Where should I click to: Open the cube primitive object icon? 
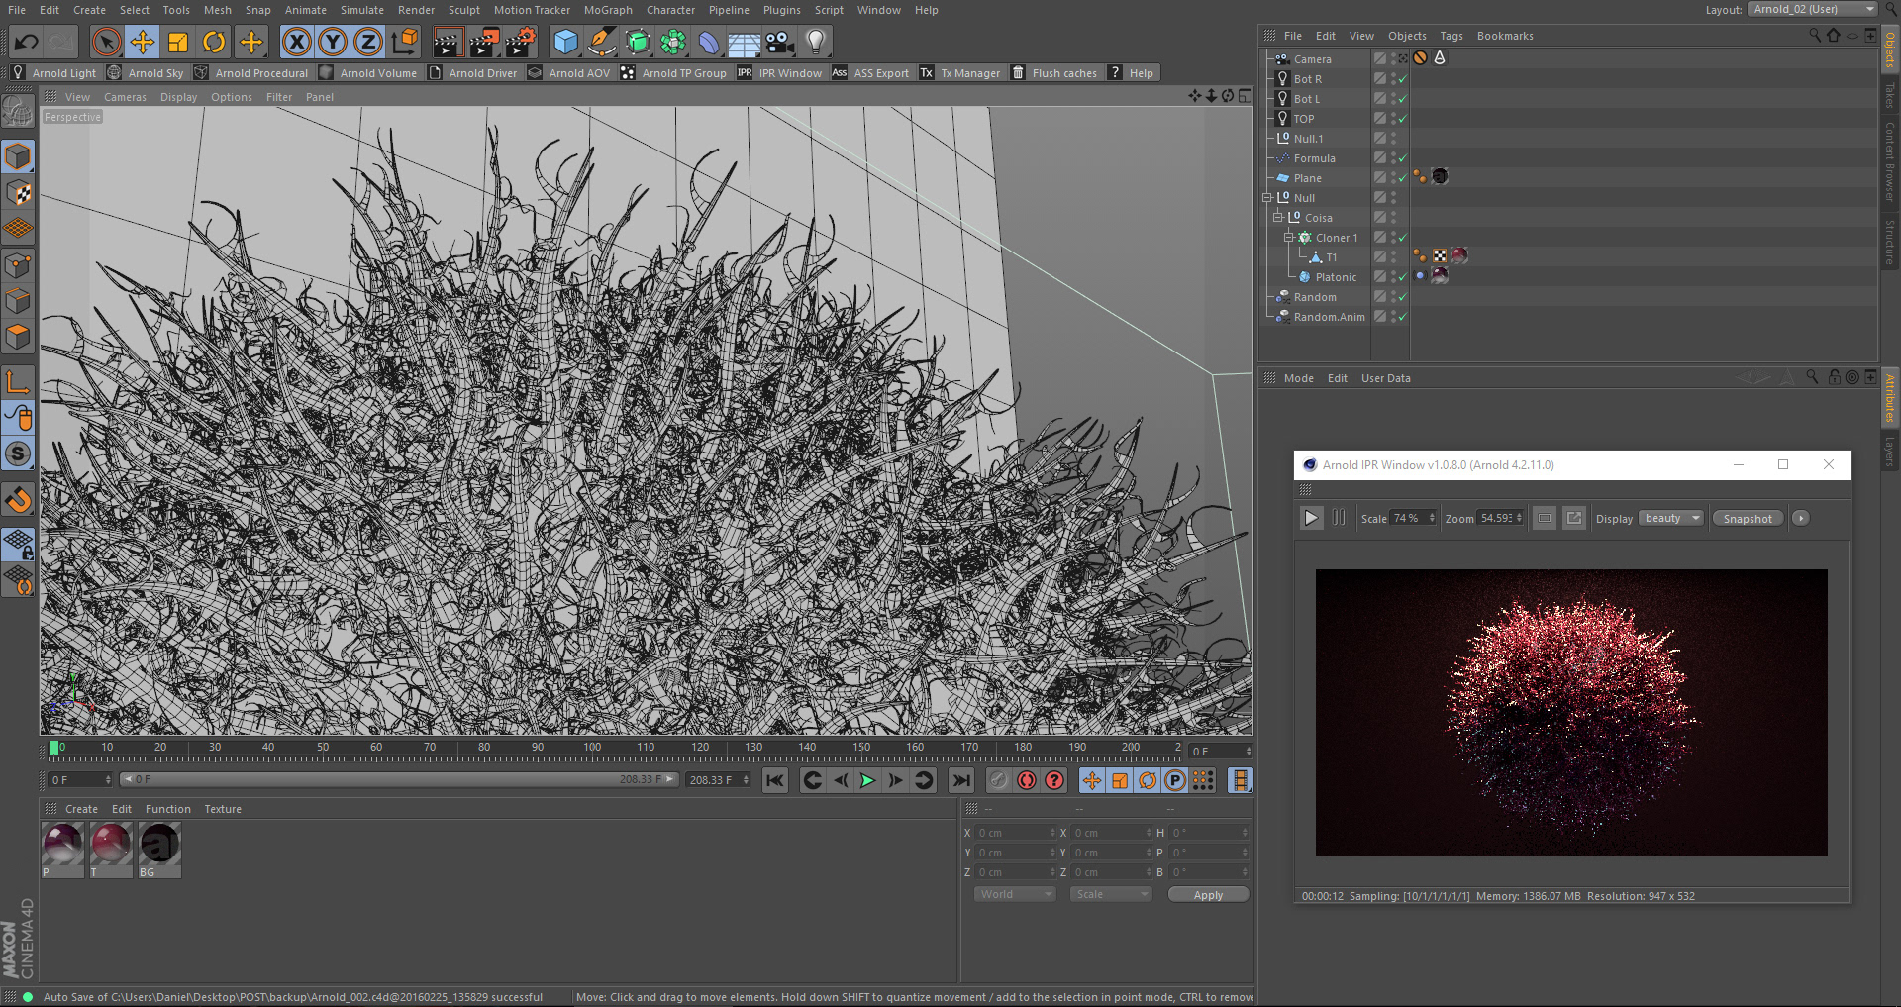(565, 42)
